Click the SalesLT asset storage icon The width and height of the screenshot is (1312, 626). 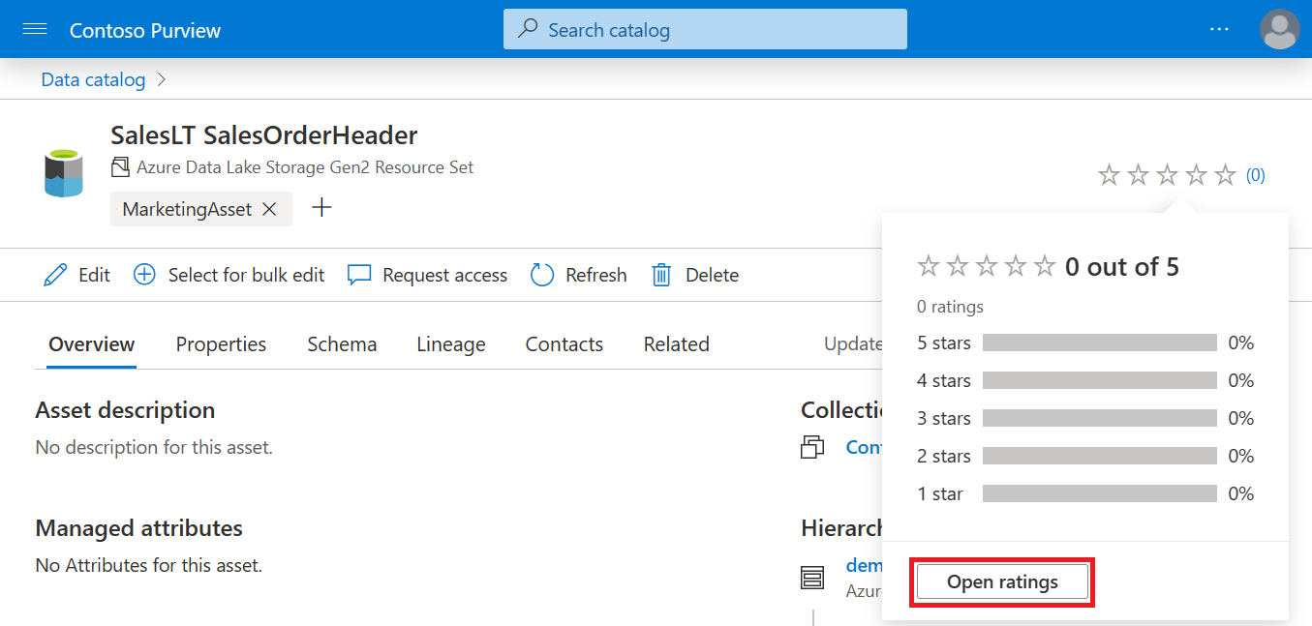64,172
